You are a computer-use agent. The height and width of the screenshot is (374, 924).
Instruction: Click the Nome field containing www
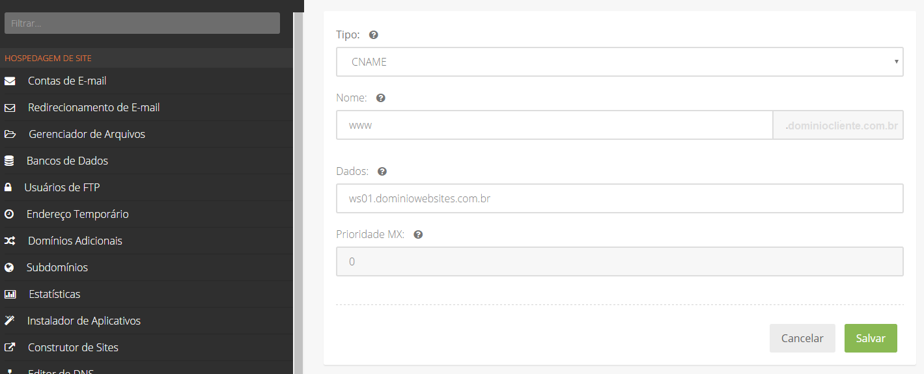(554, 125)
